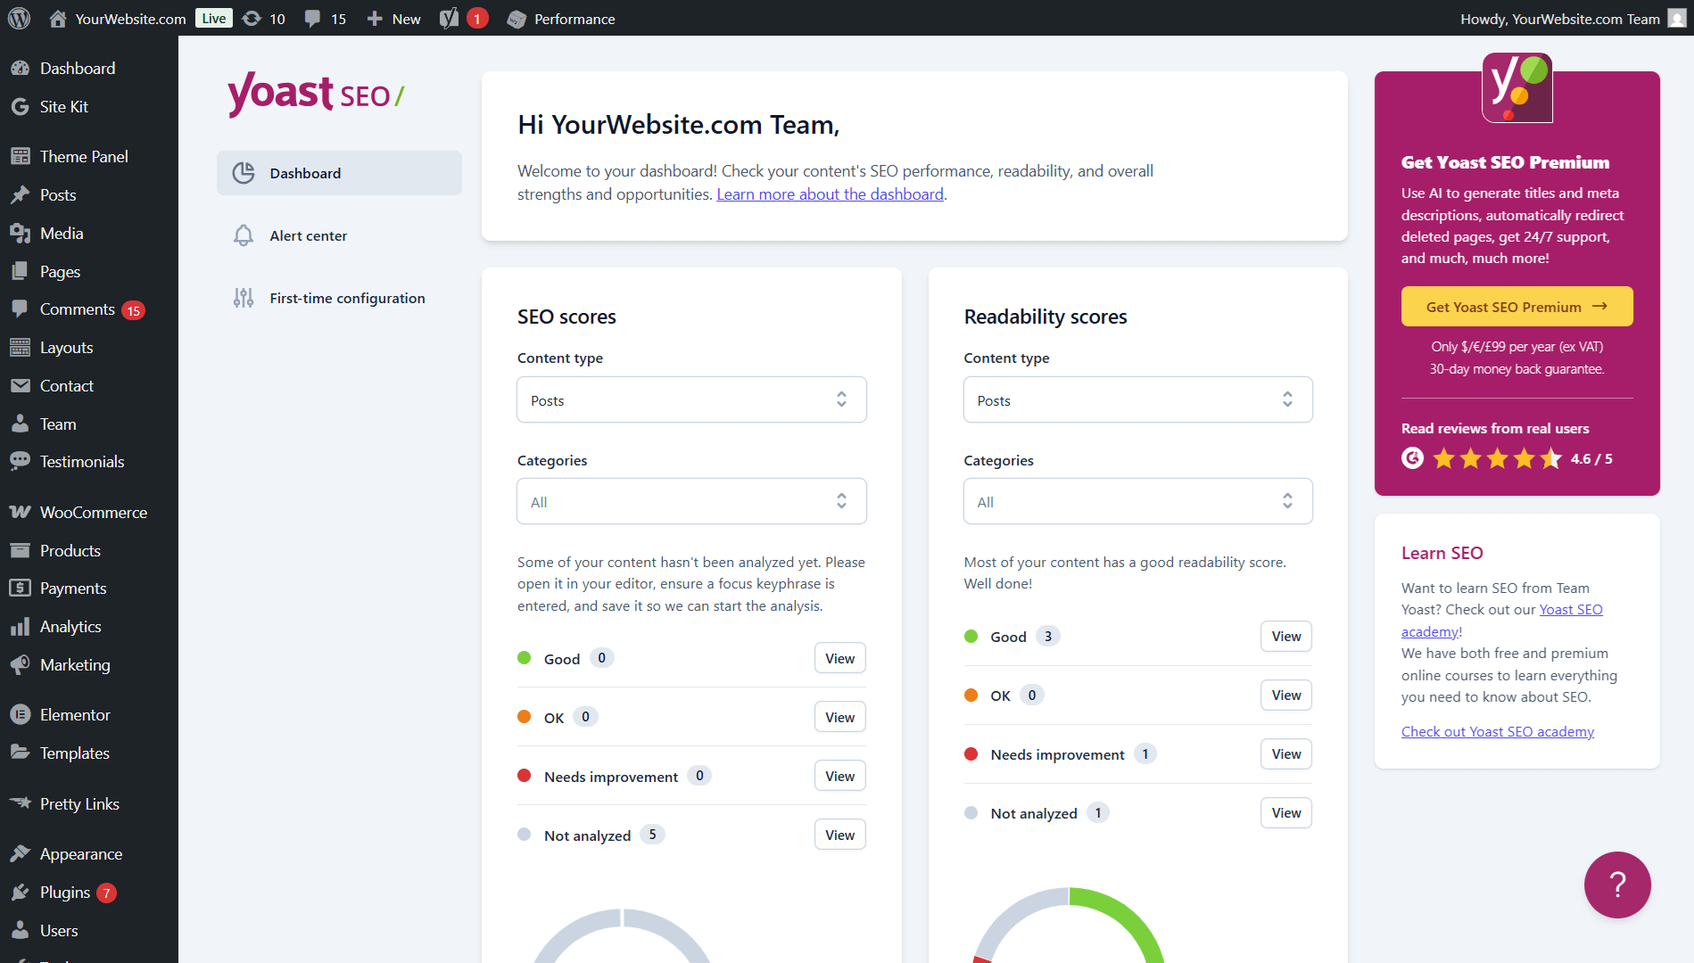This screenshot has height=963, width=1694.
Task: Click the Pretty Links star icon
Action: pyautogui.click(x=20, y=803)
